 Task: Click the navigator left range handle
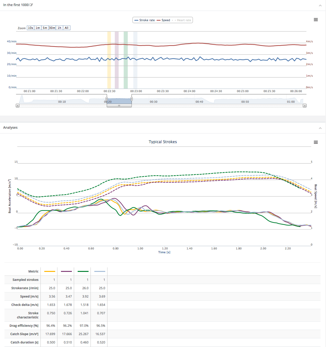pos(107,99)
